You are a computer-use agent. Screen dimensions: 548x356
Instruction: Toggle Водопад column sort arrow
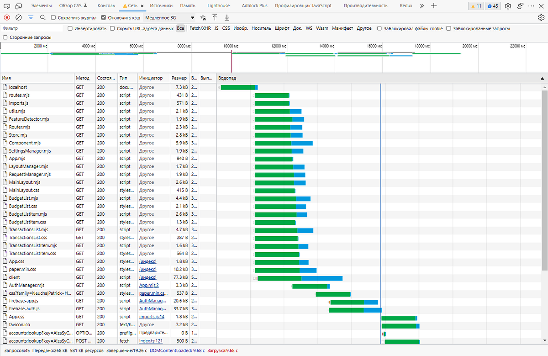coord(543,78)
